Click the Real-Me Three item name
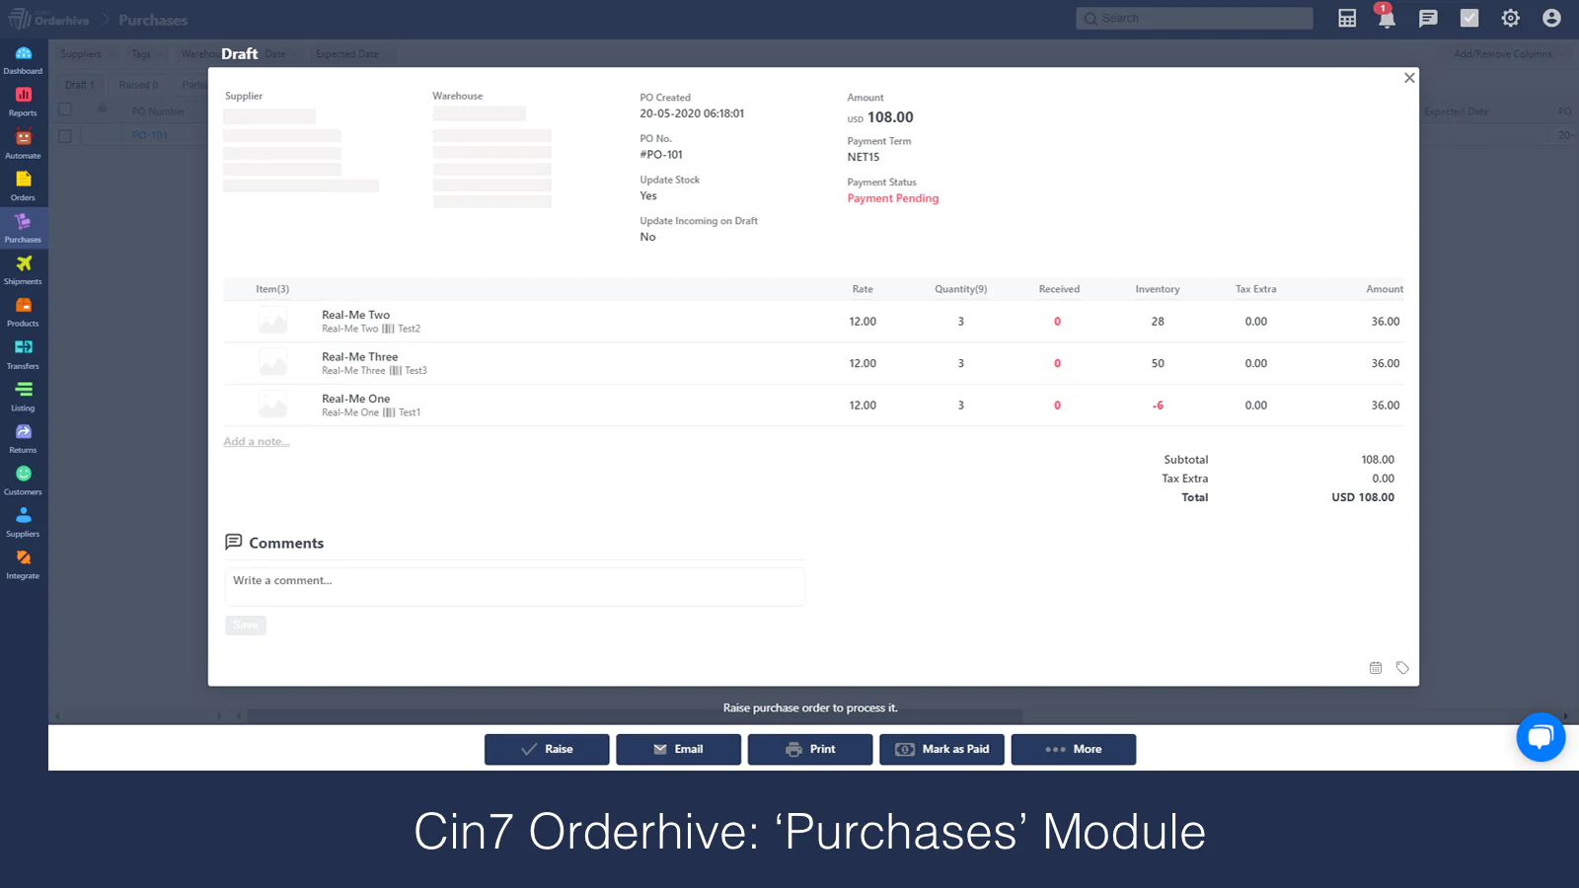Viewport: 1579px width, 888px height. (x=360, y=357)
